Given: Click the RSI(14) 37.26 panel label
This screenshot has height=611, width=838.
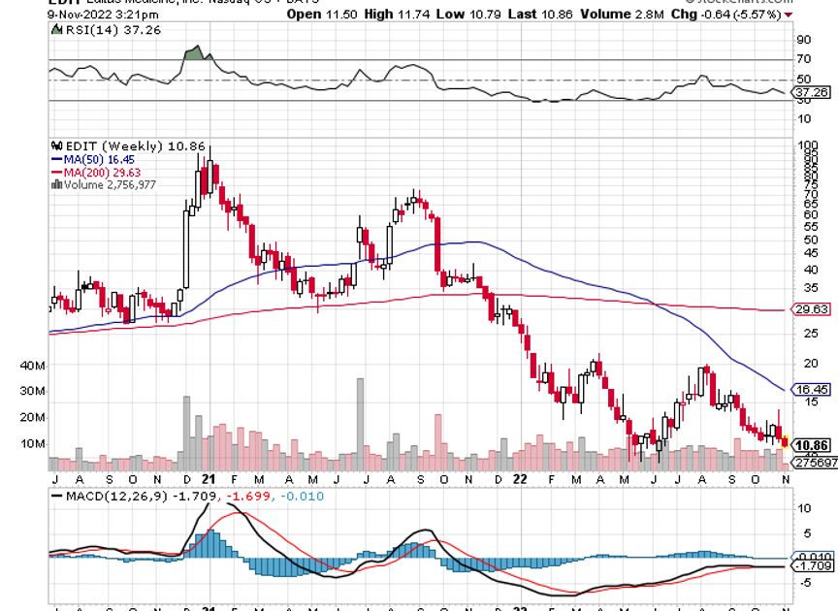Looking at the screenshot, I should click(x=113, y=30).
